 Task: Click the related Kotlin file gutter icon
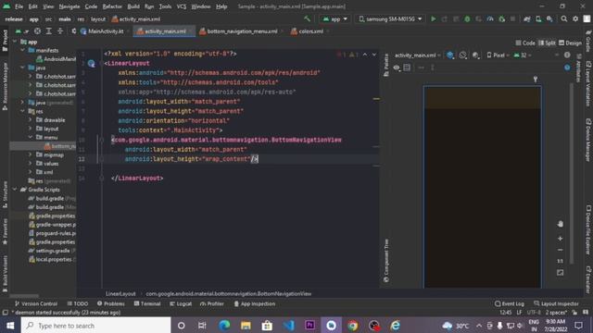point(91,64)
